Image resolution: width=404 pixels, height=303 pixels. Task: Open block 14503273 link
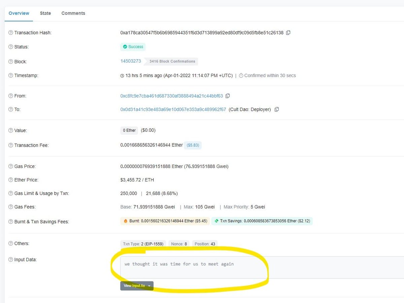point(131,61)
